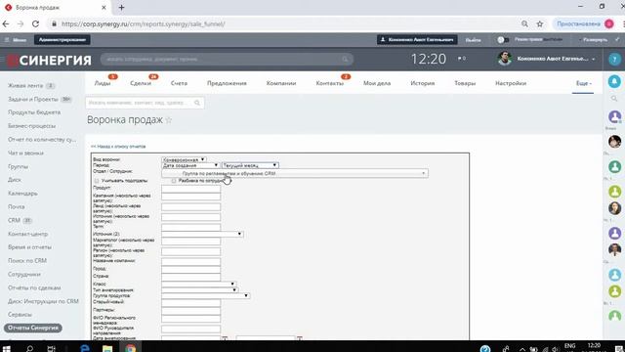Open the Лиды tab
This screenshot has width=625, height=352.
(x=103, y=83)
